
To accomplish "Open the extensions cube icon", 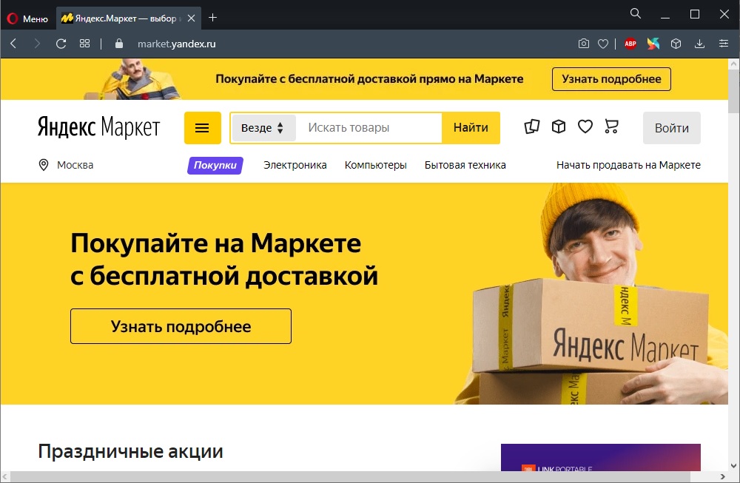I will tap(676, 44).
